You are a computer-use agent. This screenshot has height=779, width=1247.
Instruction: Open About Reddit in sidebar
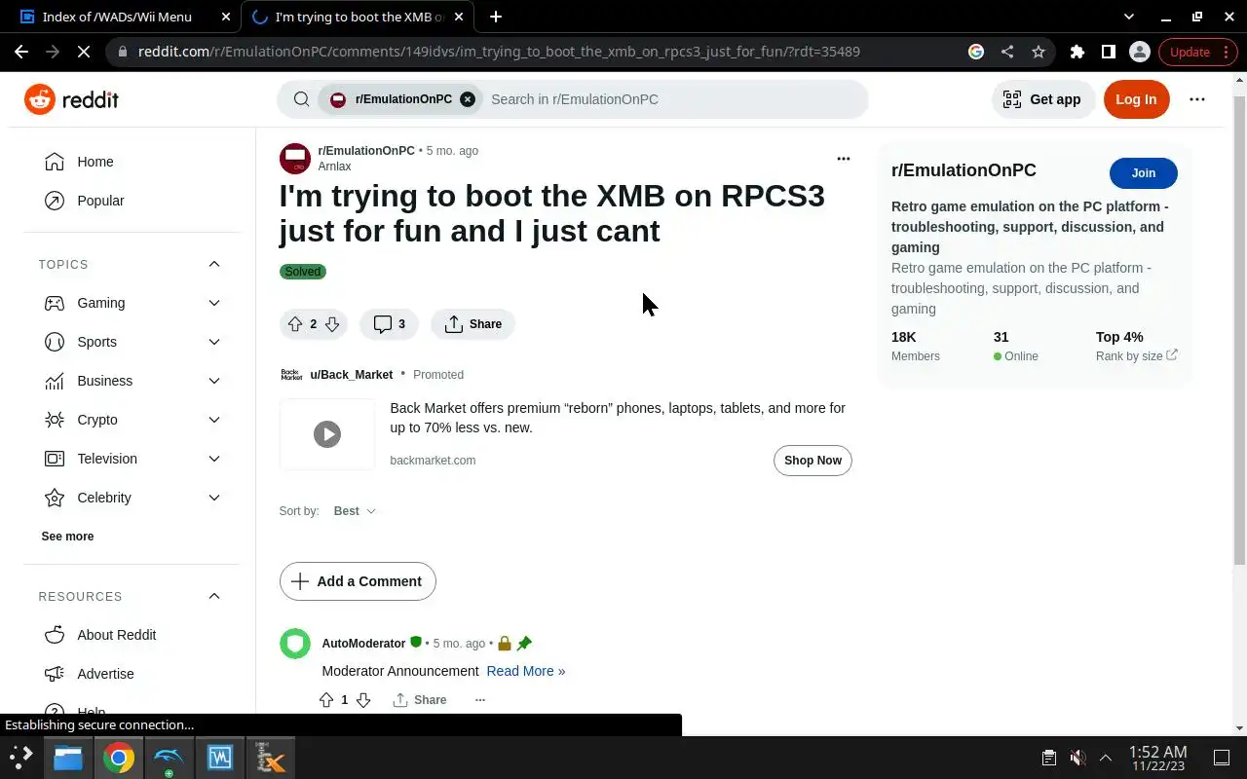point(116,635)
